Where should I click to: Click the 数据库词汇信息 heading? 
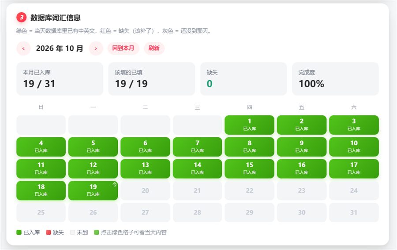(56, 18)
